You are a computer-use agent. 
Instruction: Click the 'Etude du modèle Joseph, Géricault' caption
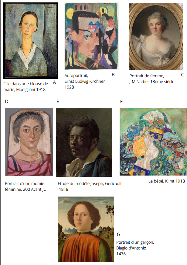(90, 183)
